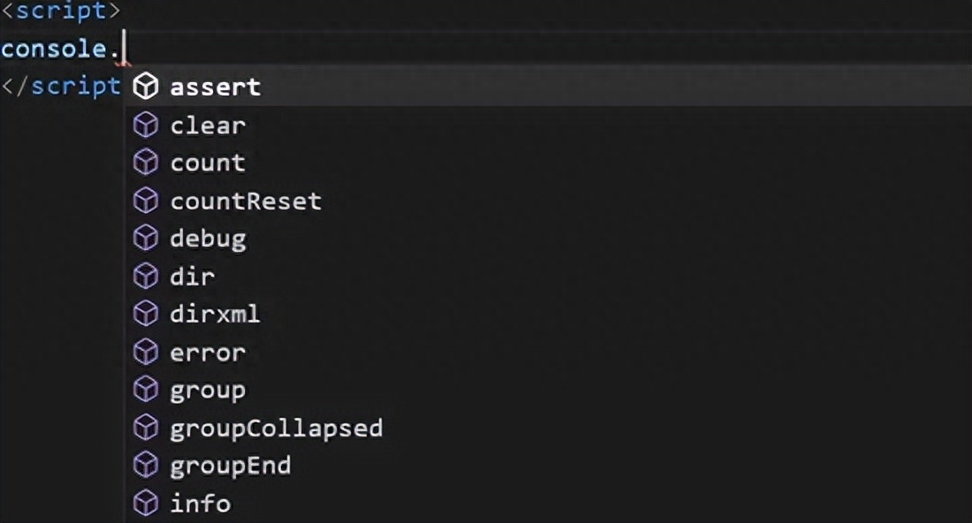Choose clear from the autocomplete list
This screenshot has width=972, height=523.
click(549, 125)
